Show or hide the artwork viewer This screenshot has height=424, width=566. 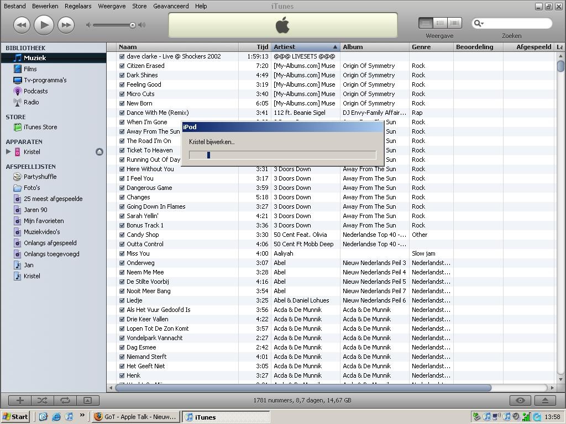coord(88,400)
